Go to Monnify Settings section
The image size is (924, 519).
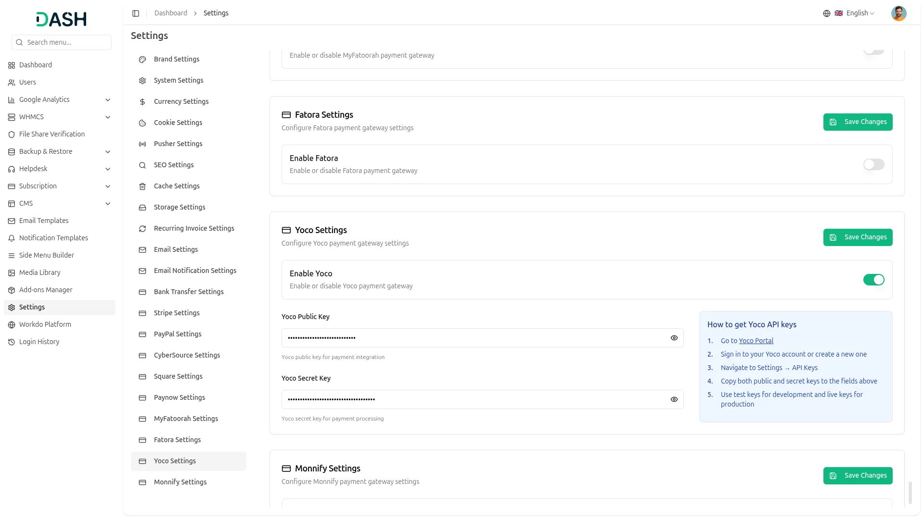(x=189, y=482)
